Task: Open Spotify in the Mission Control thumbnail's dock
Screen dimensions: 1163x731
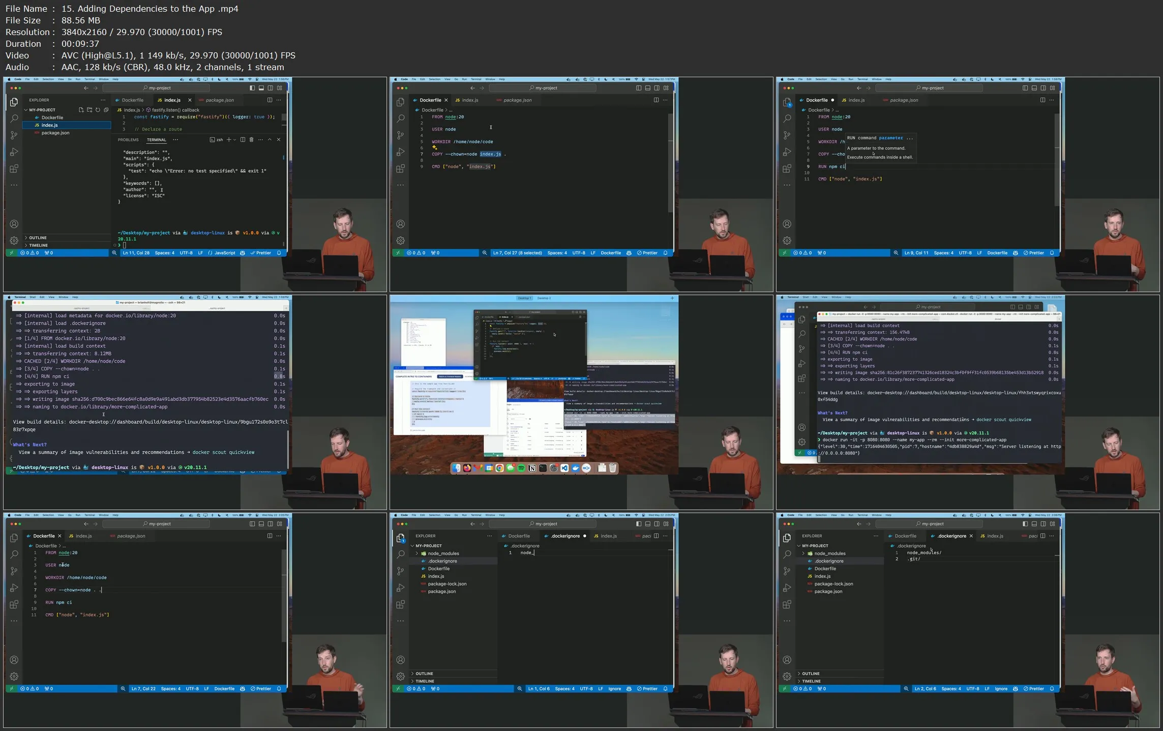Action: [x=521, y=468]
